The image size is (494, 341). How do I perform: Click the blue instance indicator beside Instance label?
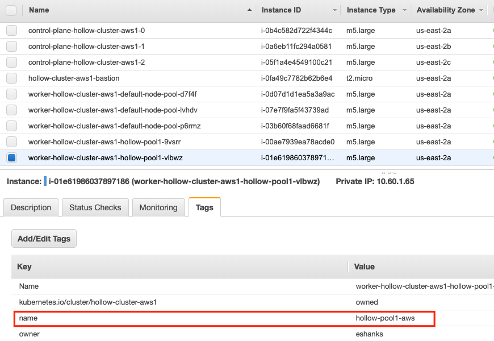[45, 181]
